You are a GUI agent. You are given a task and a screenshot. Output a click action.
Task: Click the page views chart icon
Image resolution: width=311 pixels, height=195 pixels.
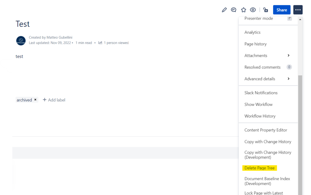pos(100,43)
